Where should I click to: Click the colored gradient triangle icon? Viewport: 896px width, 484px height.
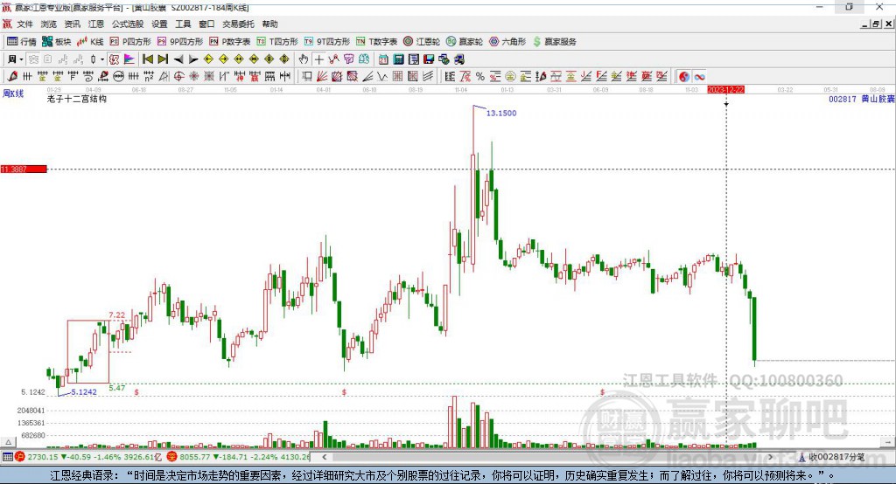point(129,59)
